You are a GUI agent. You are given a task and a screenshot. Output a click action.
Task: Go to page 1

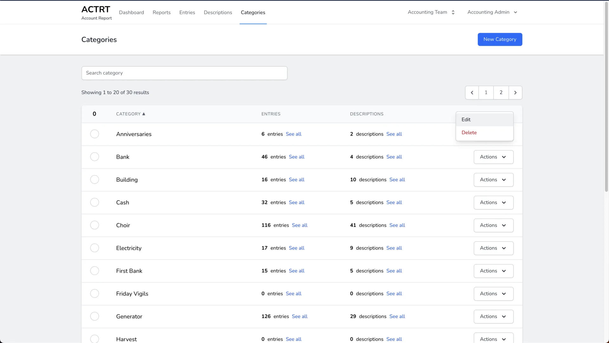pos(486,92)
